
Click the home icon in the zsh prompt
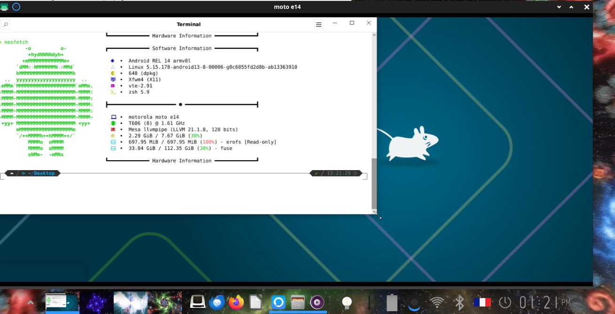12,173
